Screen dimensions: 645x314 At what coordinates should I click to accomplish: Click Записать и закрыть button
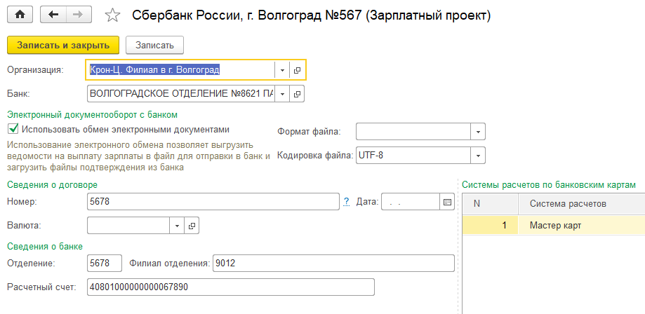coord(63,46)
